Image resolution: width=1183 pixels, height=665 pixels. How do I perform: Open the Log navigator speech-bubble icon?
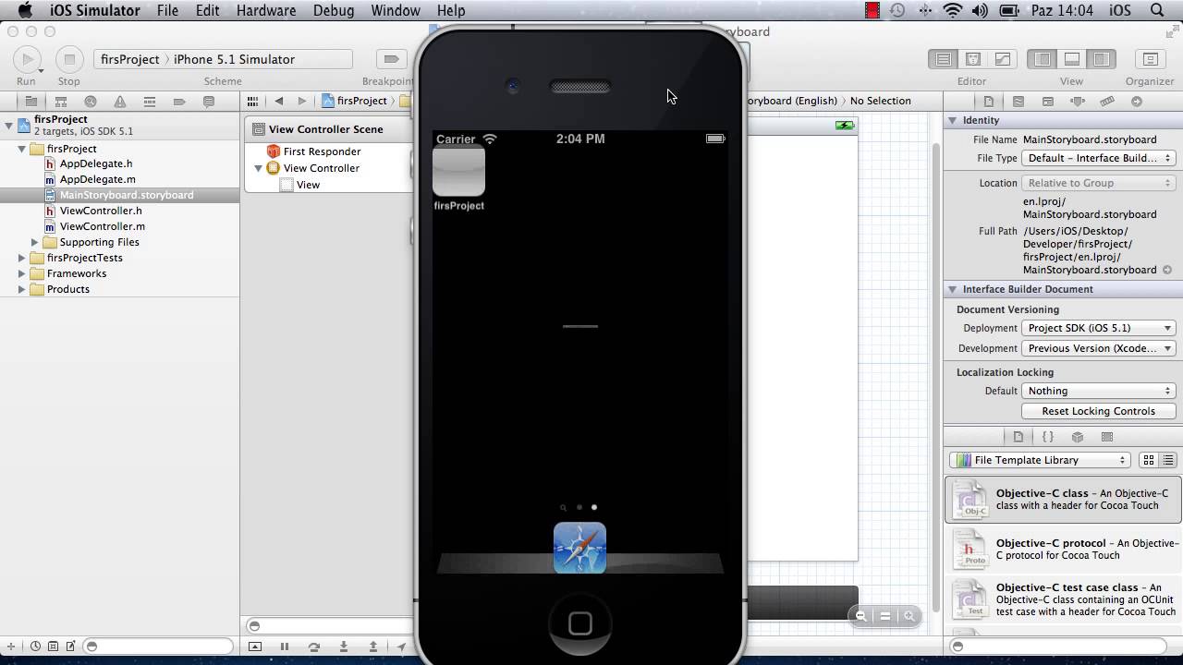(209, 102)
